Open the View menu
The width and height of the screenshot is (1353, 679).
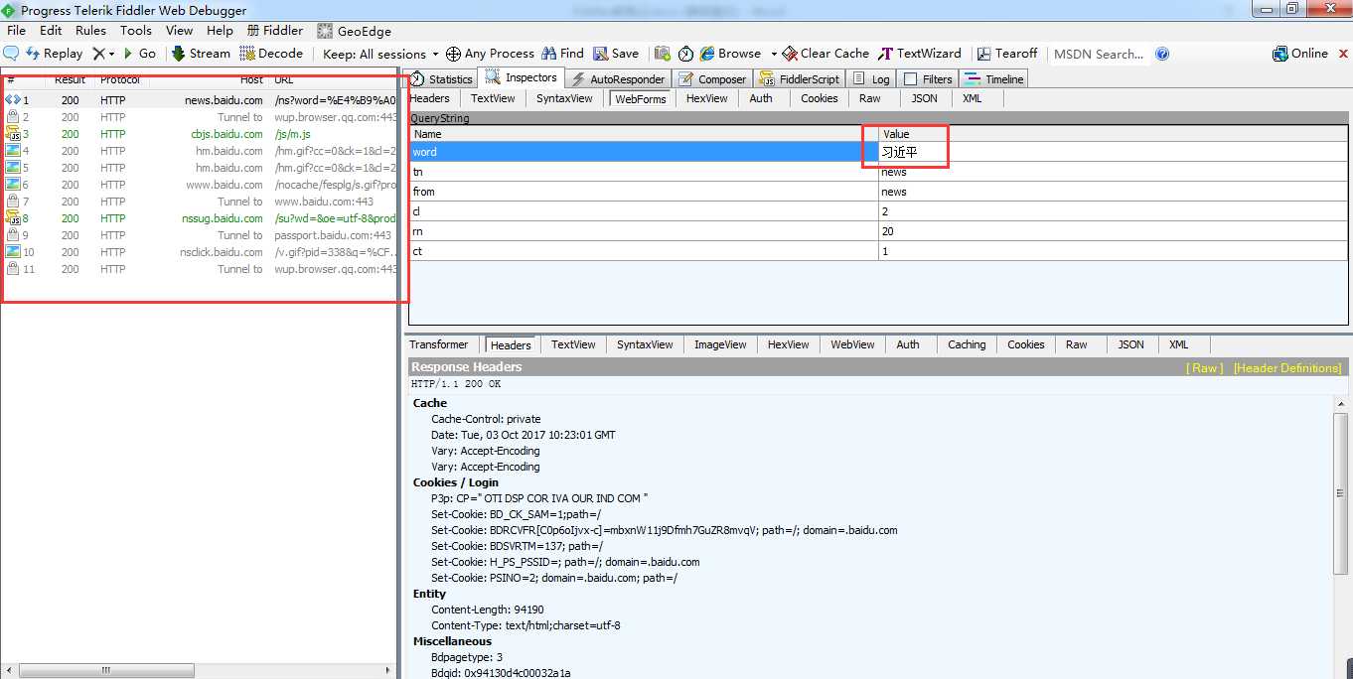pos(180,31)
